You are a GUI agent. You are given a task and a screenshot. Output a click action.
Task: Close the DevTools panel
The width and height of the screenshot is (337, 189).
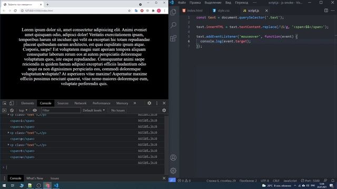pos(164,103)
